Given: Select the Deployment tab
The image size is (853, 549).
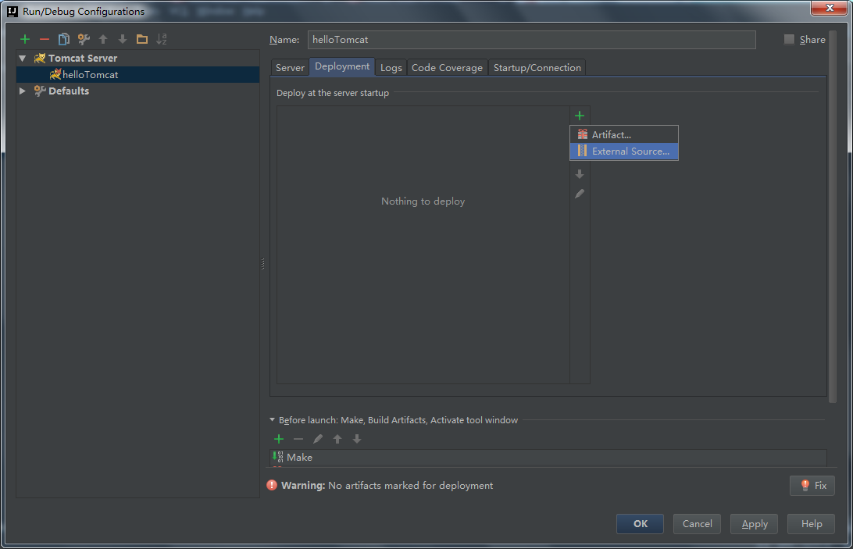Looking at the screenshot, I should [342, 66].
